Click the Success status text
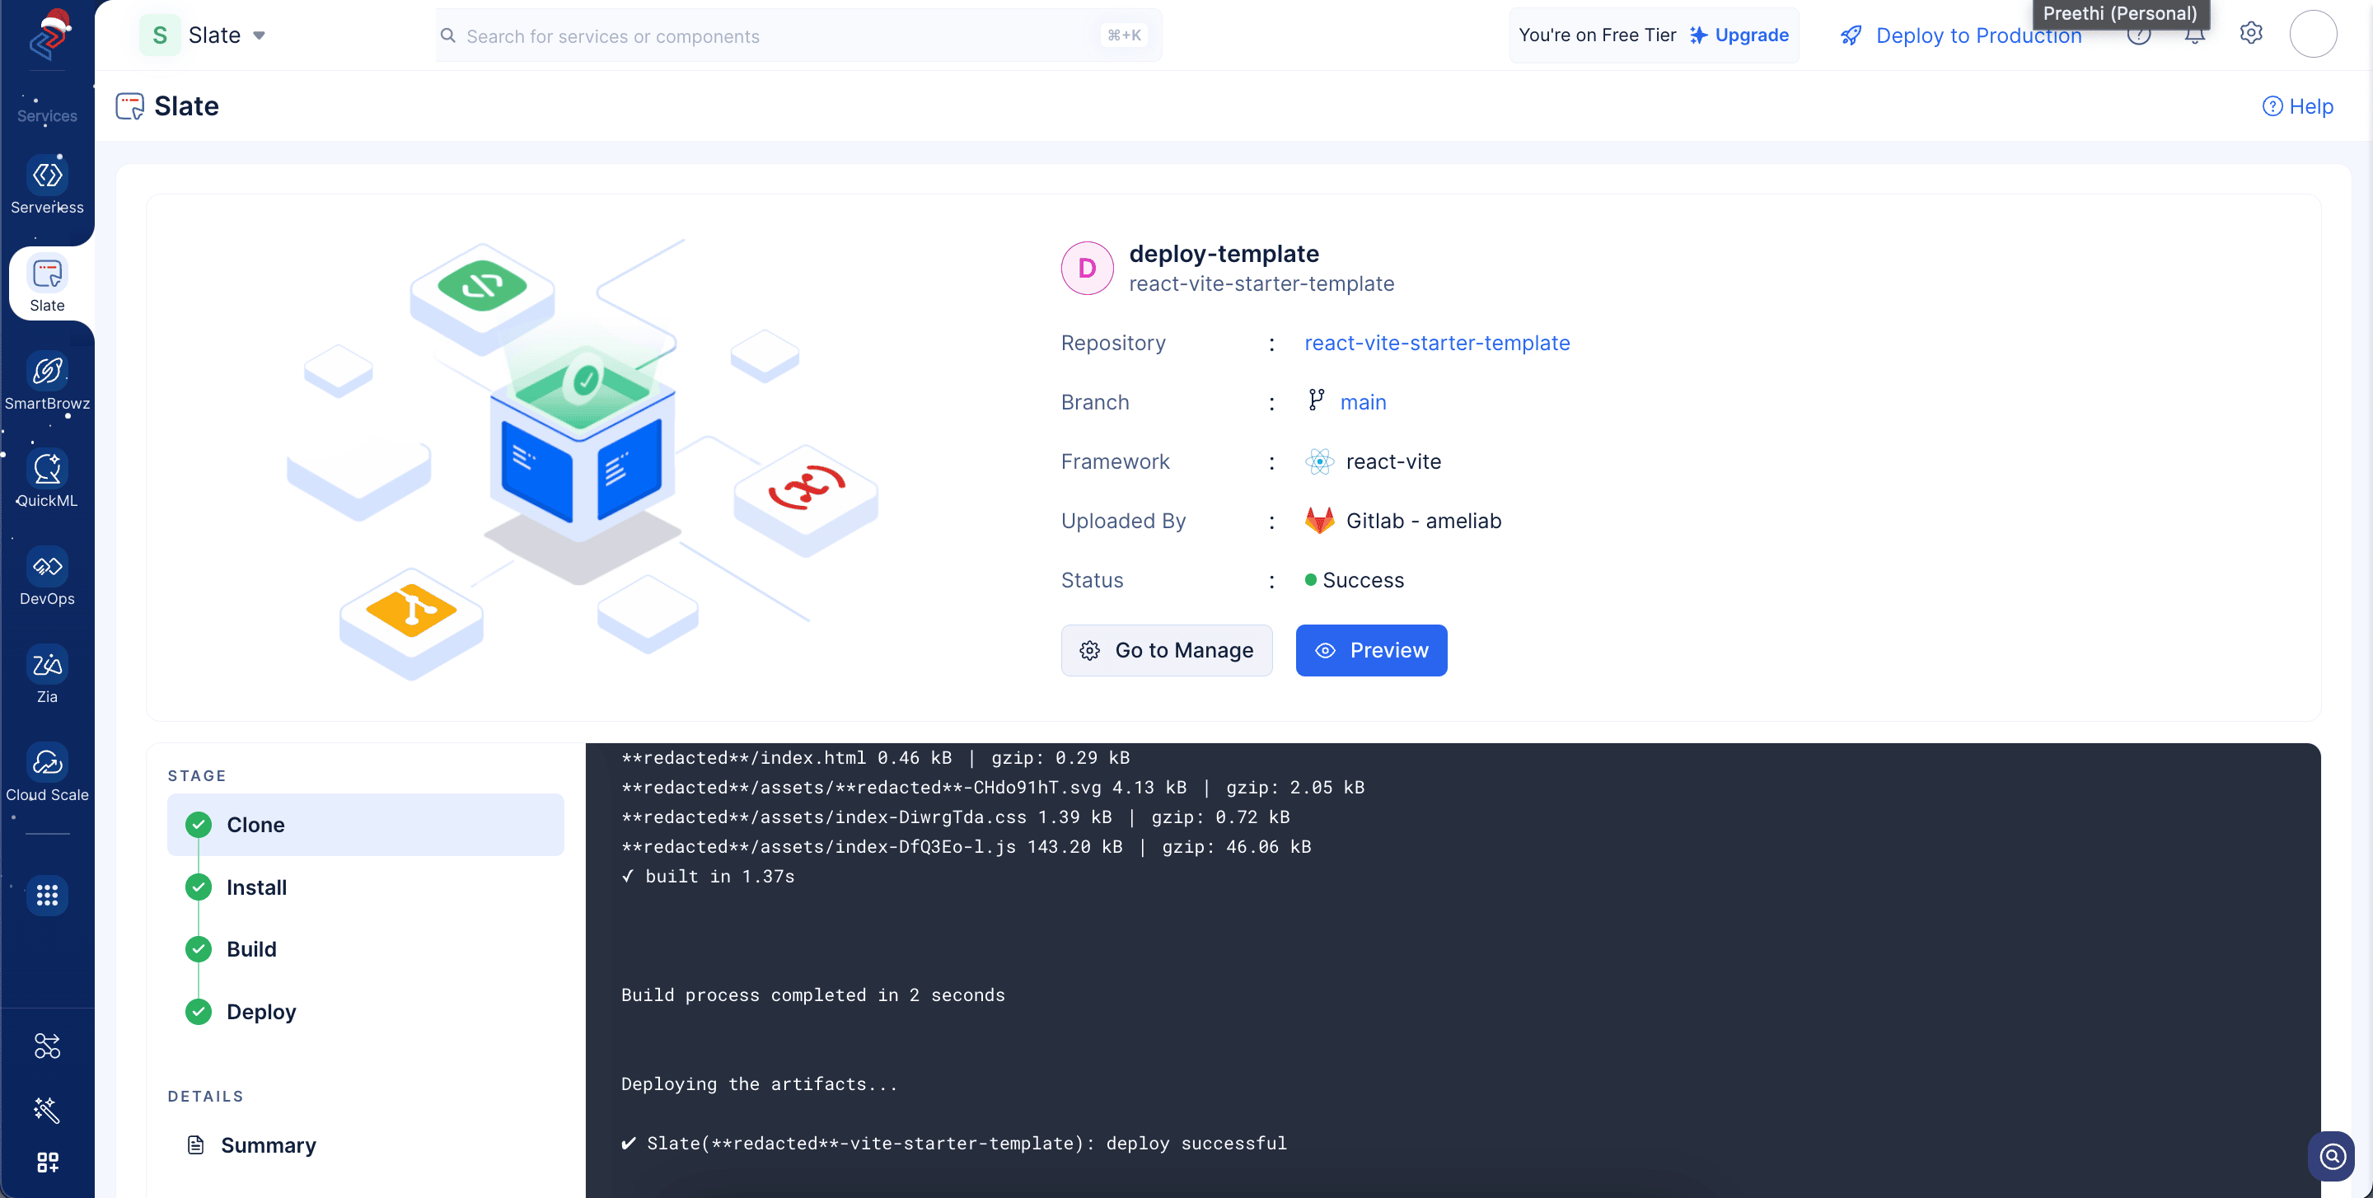 coord(1364,580)
